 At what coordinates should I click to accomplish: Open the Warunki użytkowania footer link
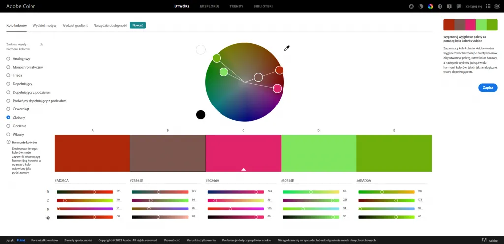click(201, 240)
